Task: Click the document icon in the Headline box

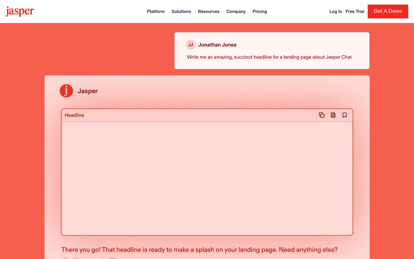Action: click(x=333, y=115)
